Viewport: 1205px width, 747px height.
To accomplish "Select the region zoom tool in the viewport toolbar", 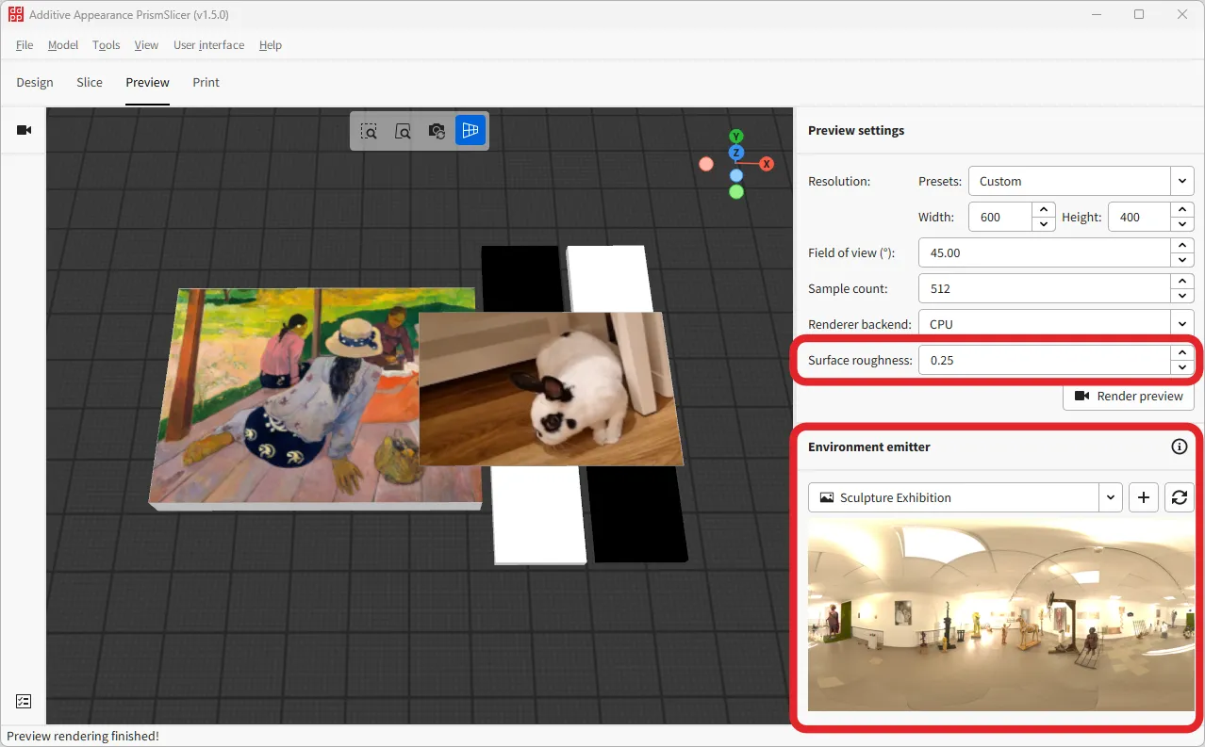I will (x=369, y=131).
